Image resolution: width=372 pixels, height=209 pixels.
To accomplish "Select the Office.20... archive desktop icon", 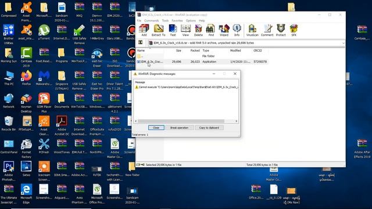I will pos(256,192).
